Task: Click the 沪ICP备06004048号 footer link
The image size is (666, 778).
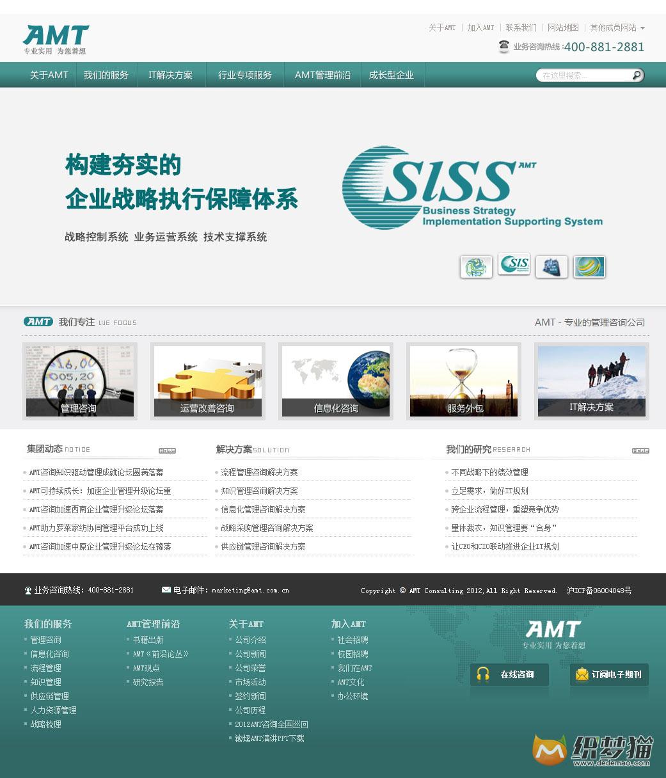Action: coord(599,590)
